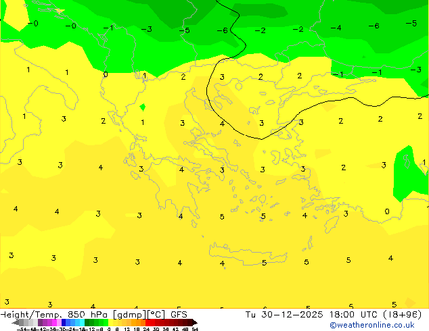Select the cyan legend swatch
The height and width of the screenshot is (331, 429).
(x=82, y=323)
